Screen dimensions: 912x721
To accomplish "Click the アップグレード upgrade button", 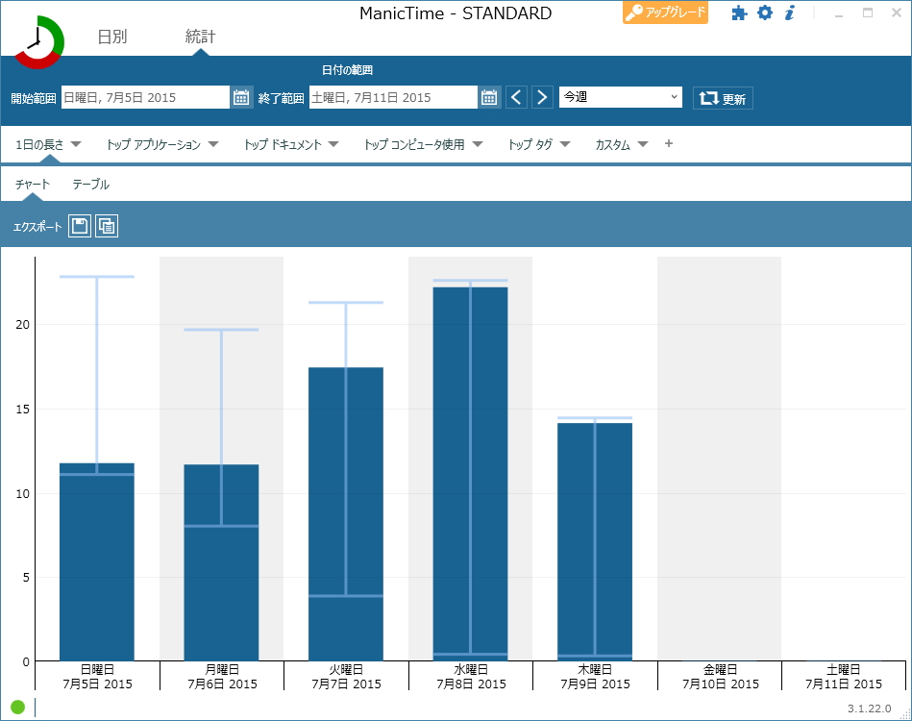I will click(x=665, y=13).
